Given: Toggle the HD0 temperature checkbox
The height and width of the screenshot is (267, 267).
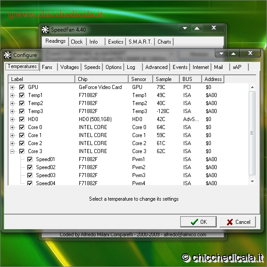Looking at the screenshot, I should click(x=22, y=119).
